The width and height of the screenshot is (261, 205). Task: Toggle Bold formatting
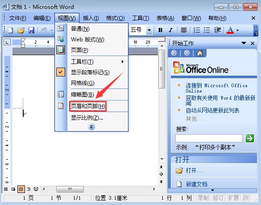tap(160, 30)
